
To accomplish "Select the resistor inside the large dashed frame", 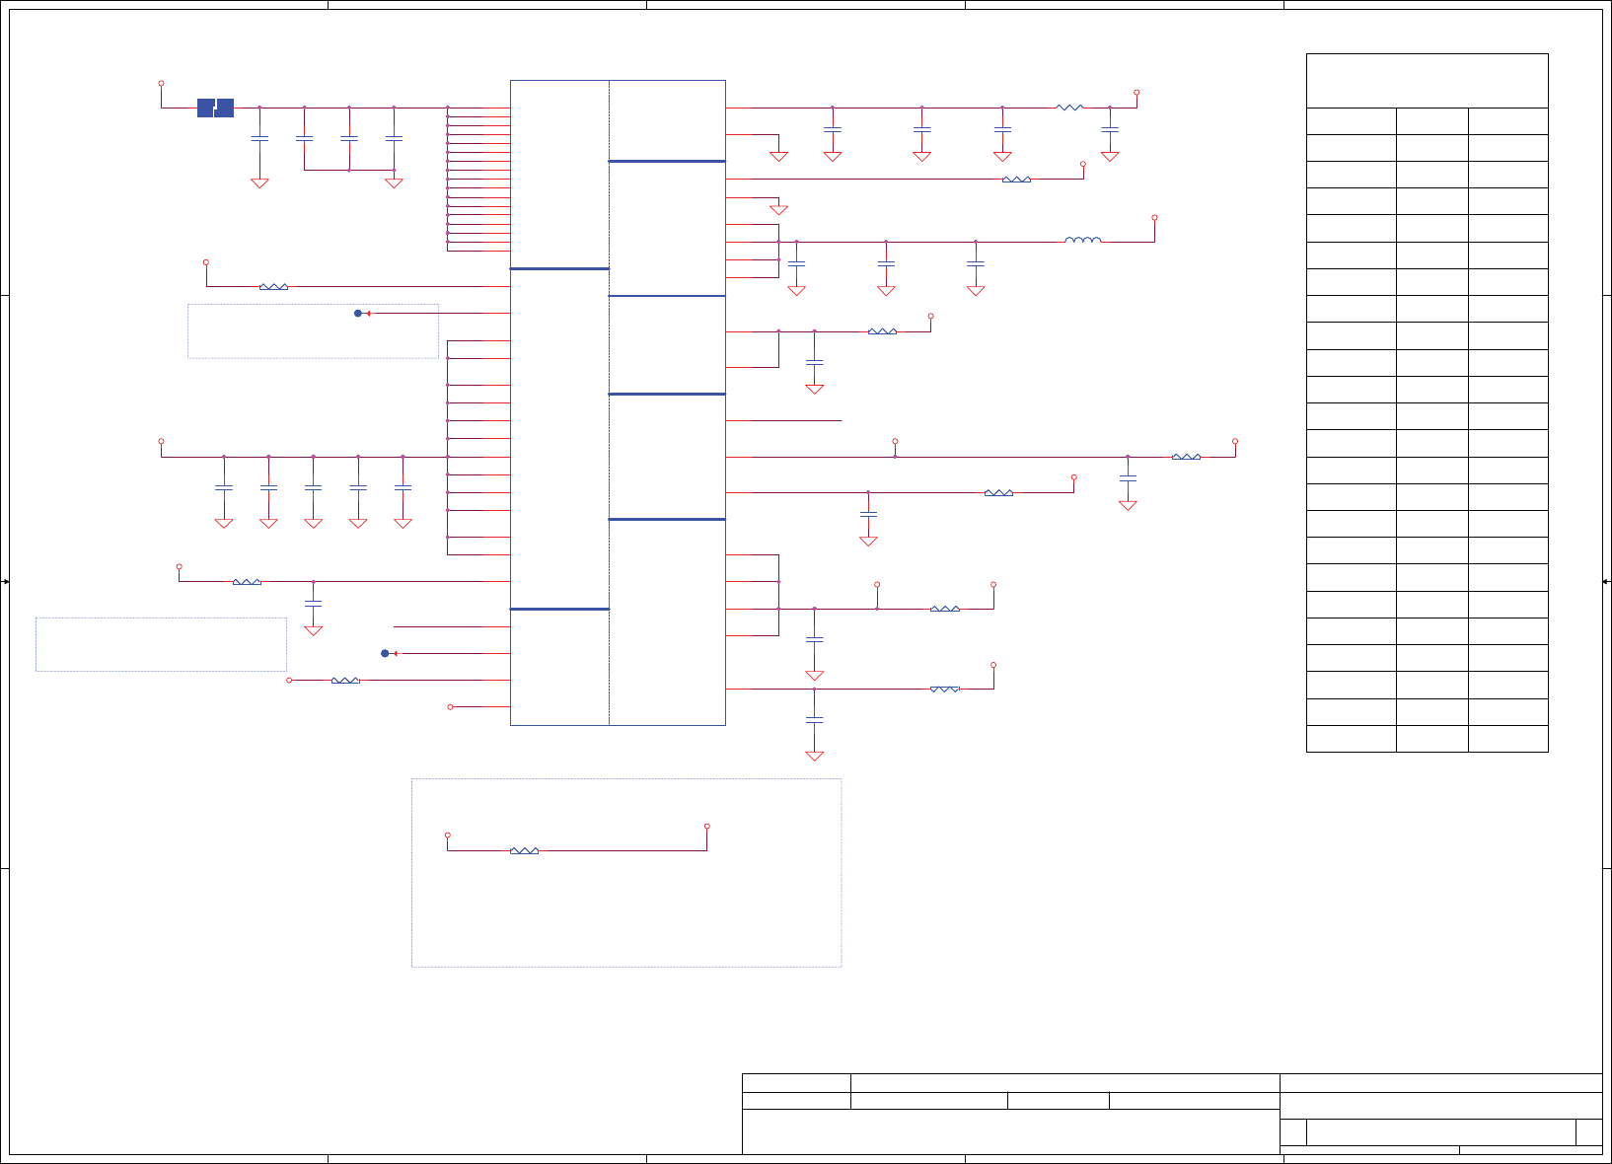I will 524,850.
